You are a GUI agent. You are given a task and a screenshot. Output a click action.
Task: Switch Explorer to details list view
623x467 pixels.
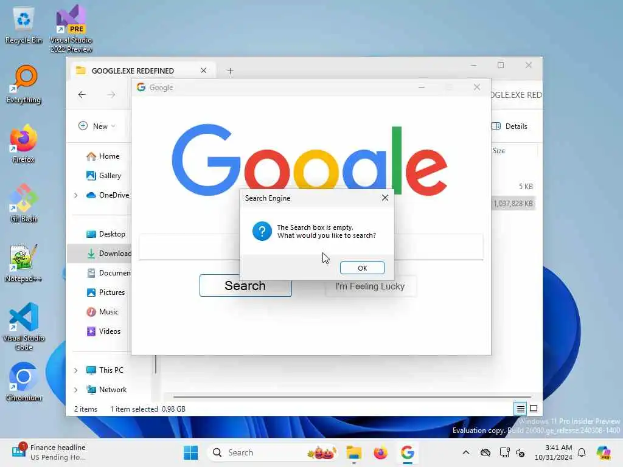click(520, 409)
